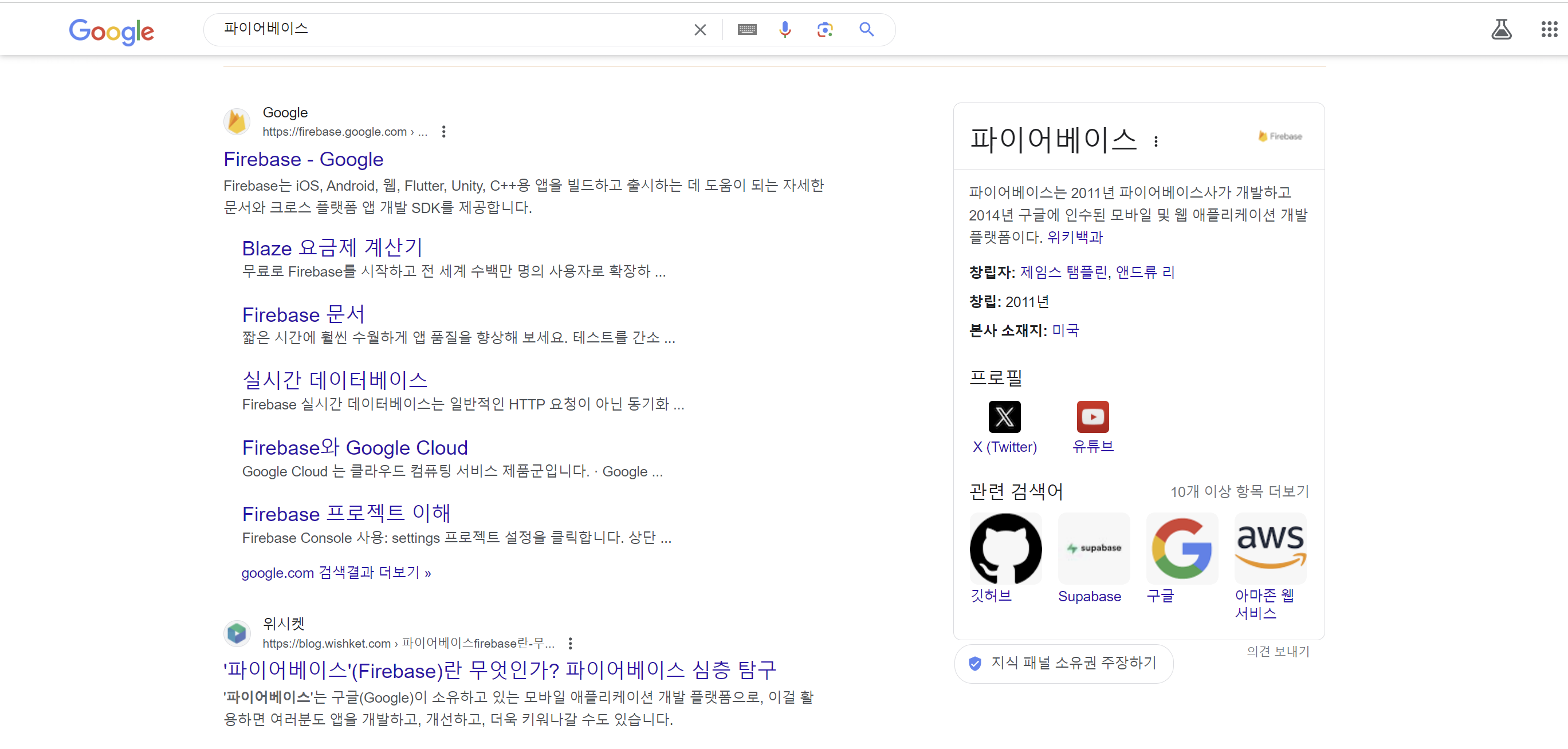Open Google Lens image search

tap(824, 30)
